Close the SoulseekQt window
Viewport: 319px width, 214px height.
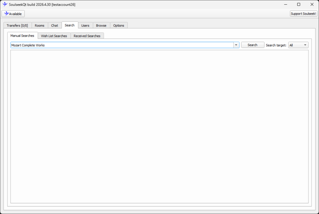(312, 4)
